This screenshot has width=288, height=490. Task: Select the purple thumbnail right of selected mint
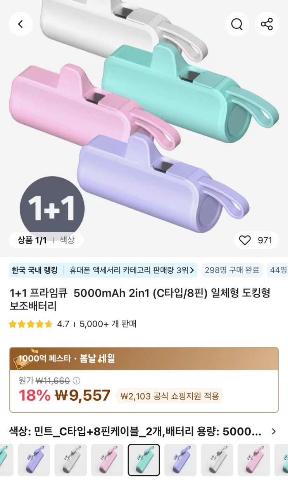(x=180, y=460)
